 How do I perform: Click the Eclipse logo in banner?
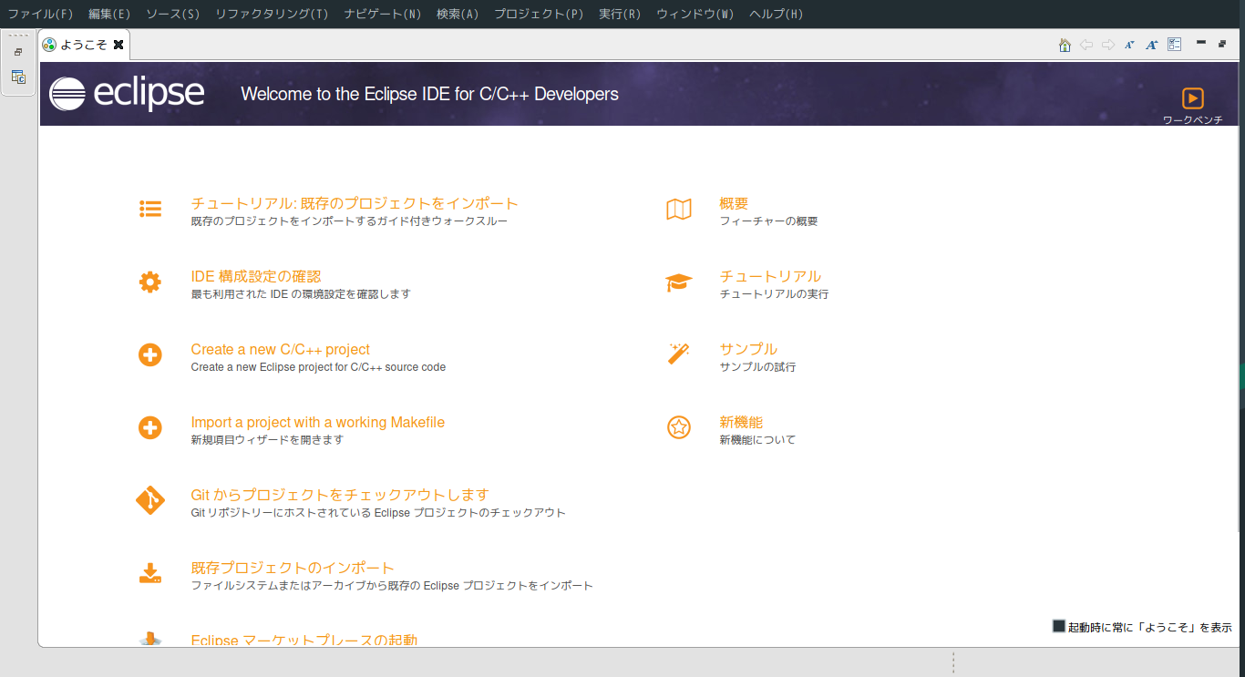(x=128, y=93)
